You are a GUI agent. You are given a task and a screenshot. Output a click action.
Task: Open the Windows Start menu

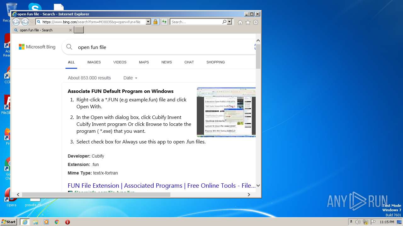click(x=9, y=222)
